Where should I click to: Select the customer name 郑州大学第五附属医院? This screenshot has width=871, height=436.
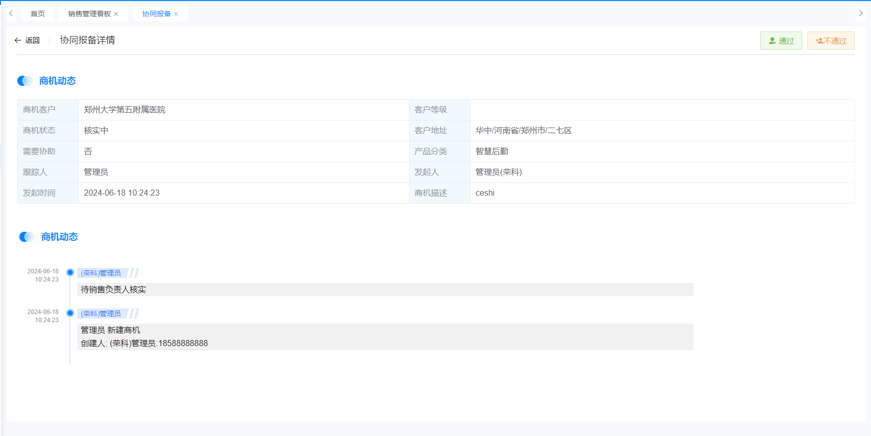125,110
